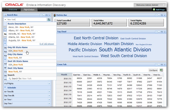Select USA_New York under Orig US State Name

[x=31, y=51]
